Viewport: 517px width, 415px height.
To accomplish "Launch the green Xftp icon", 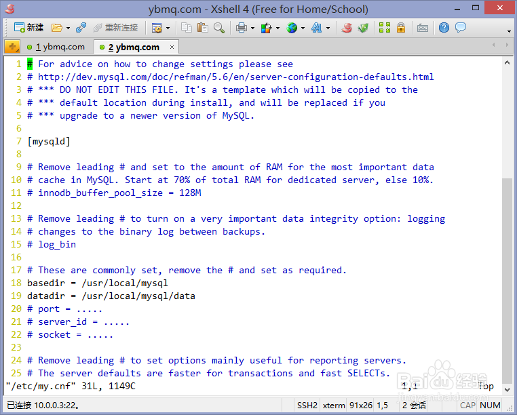I will (363, 28).
